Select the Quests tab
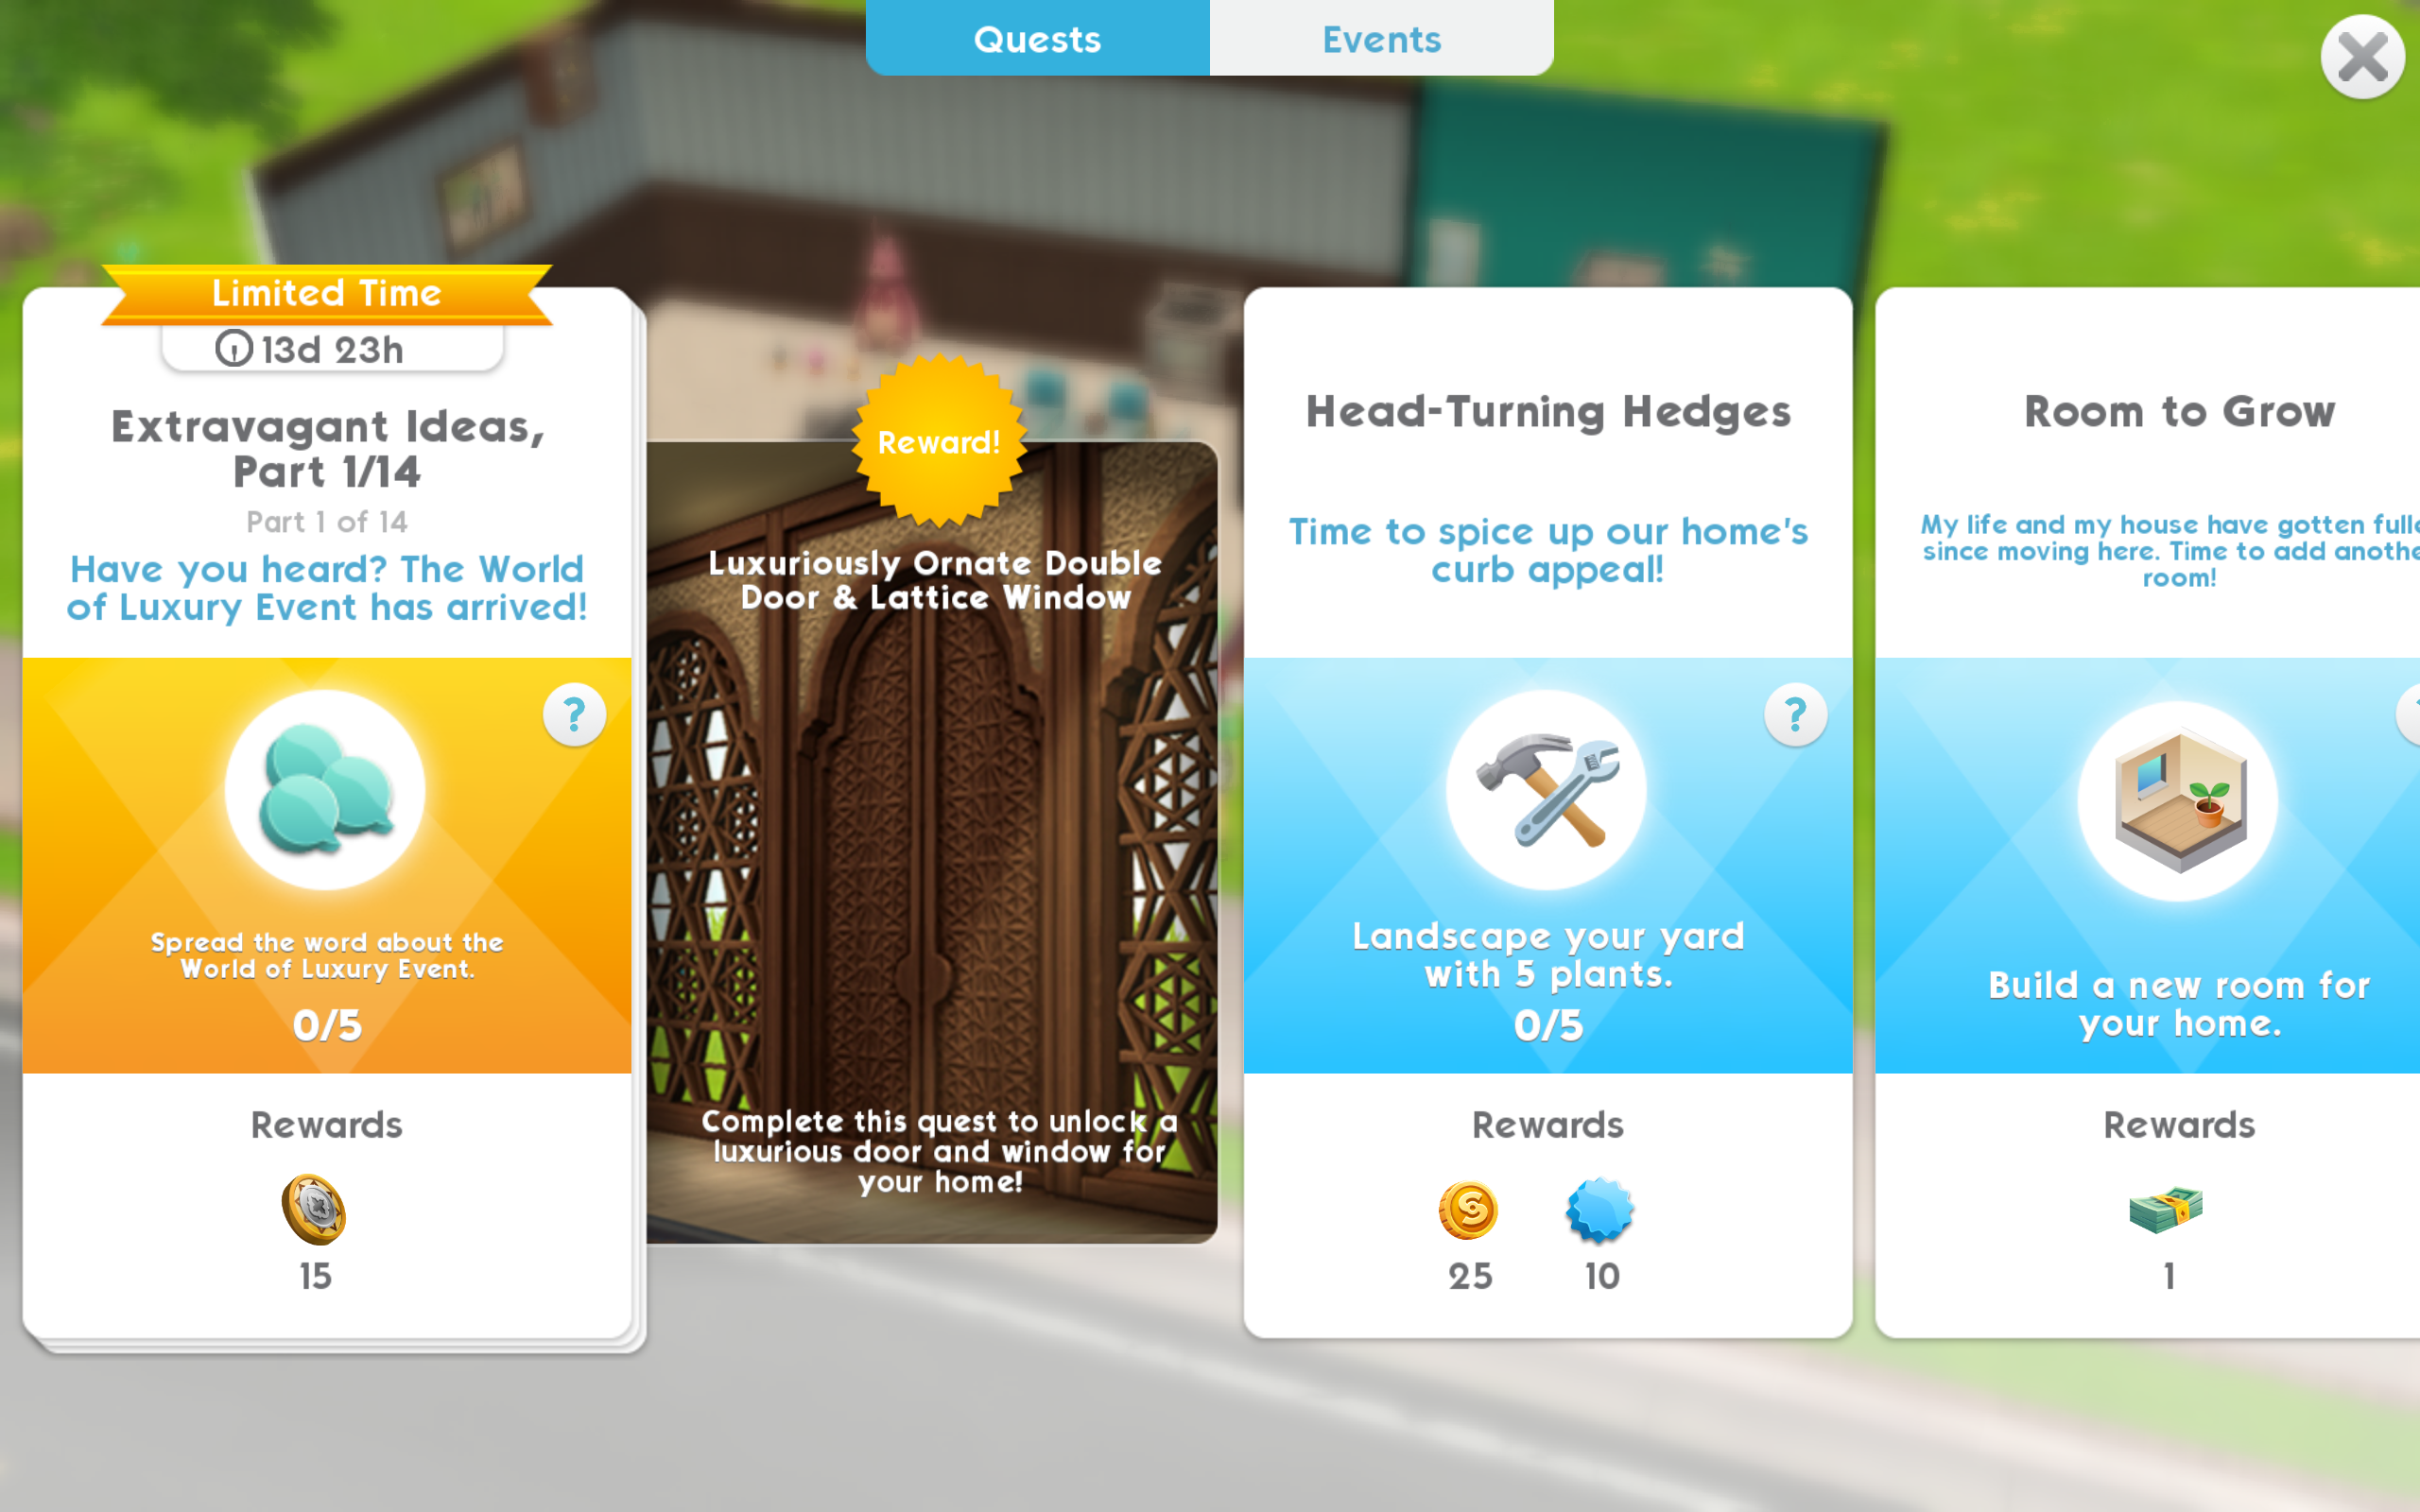The image size is (2420, 1512). pyautogui.click(x=1037, y=37)
